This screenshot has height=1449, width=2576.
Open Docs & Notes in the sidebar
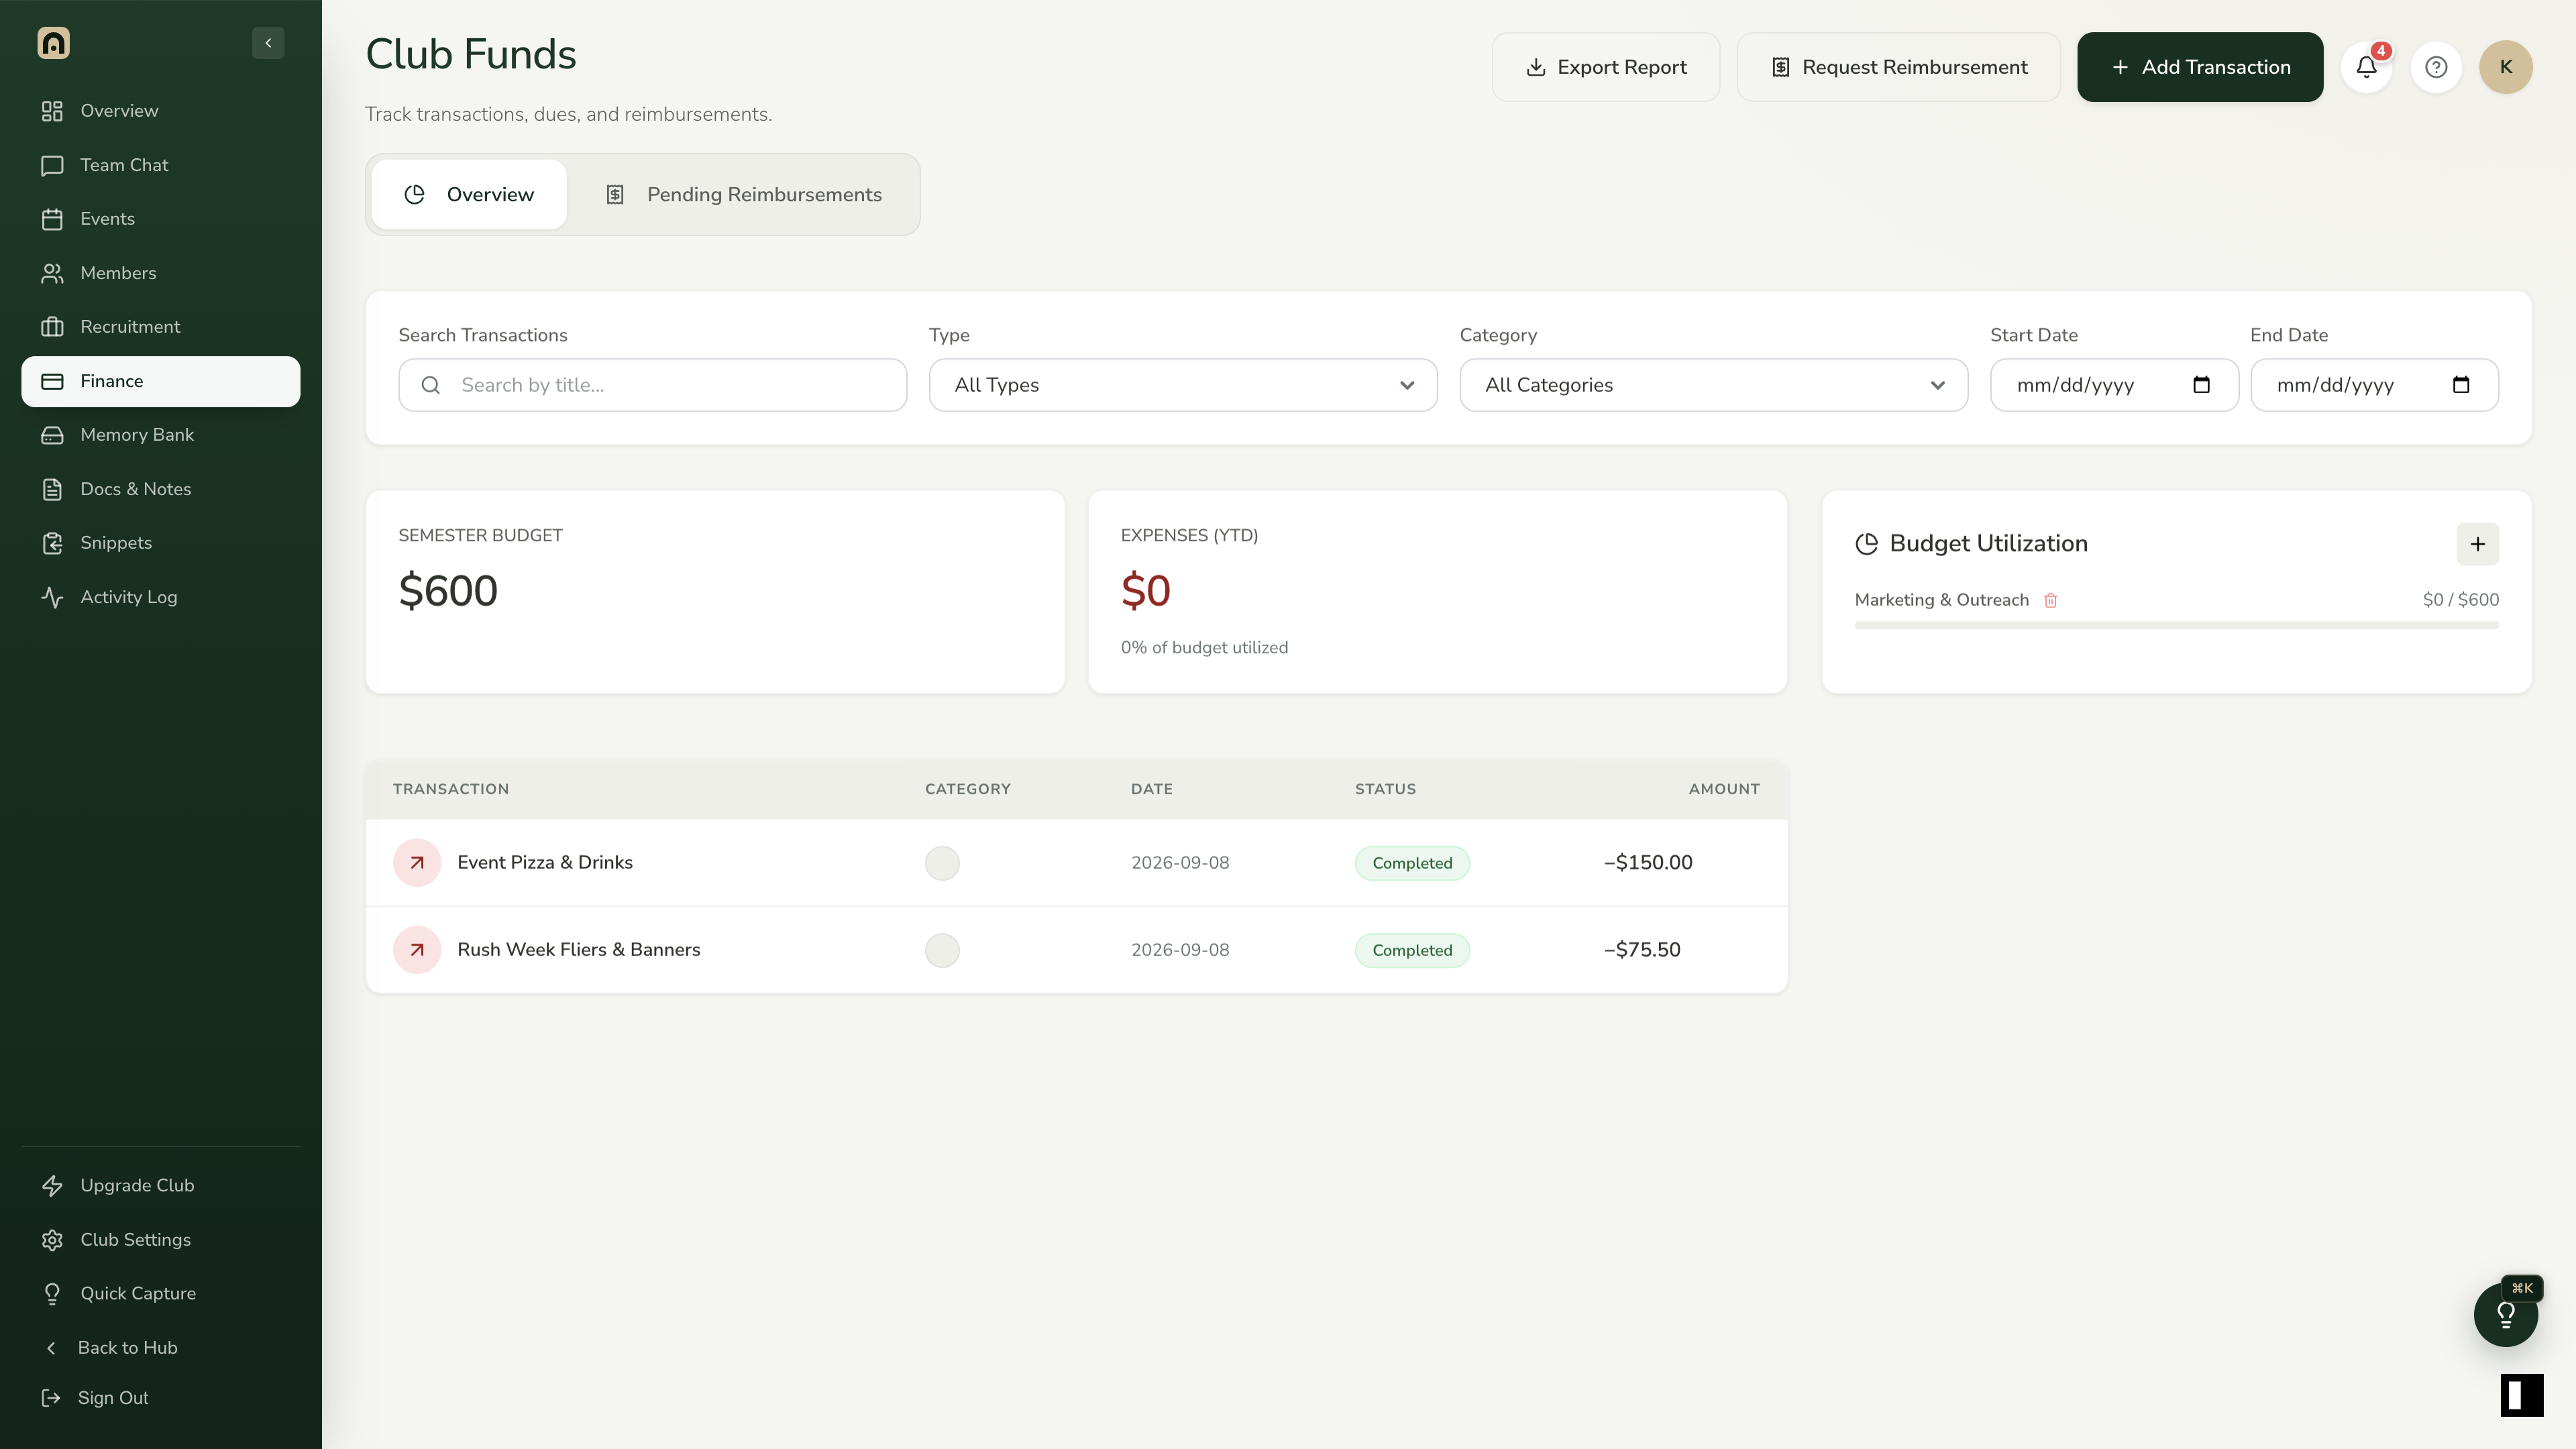[161, 489]
